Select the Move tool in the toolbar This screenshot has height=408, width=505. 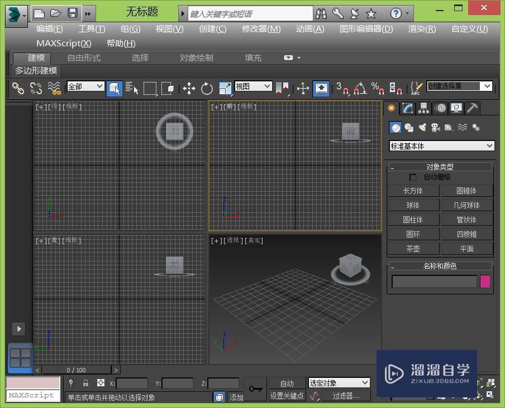click(189, 88)
